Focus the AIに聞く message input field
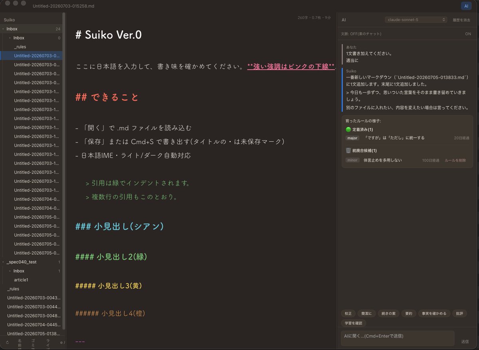This screenshot has width=479, height=350. pyautogui.click(x=397, y=338)
